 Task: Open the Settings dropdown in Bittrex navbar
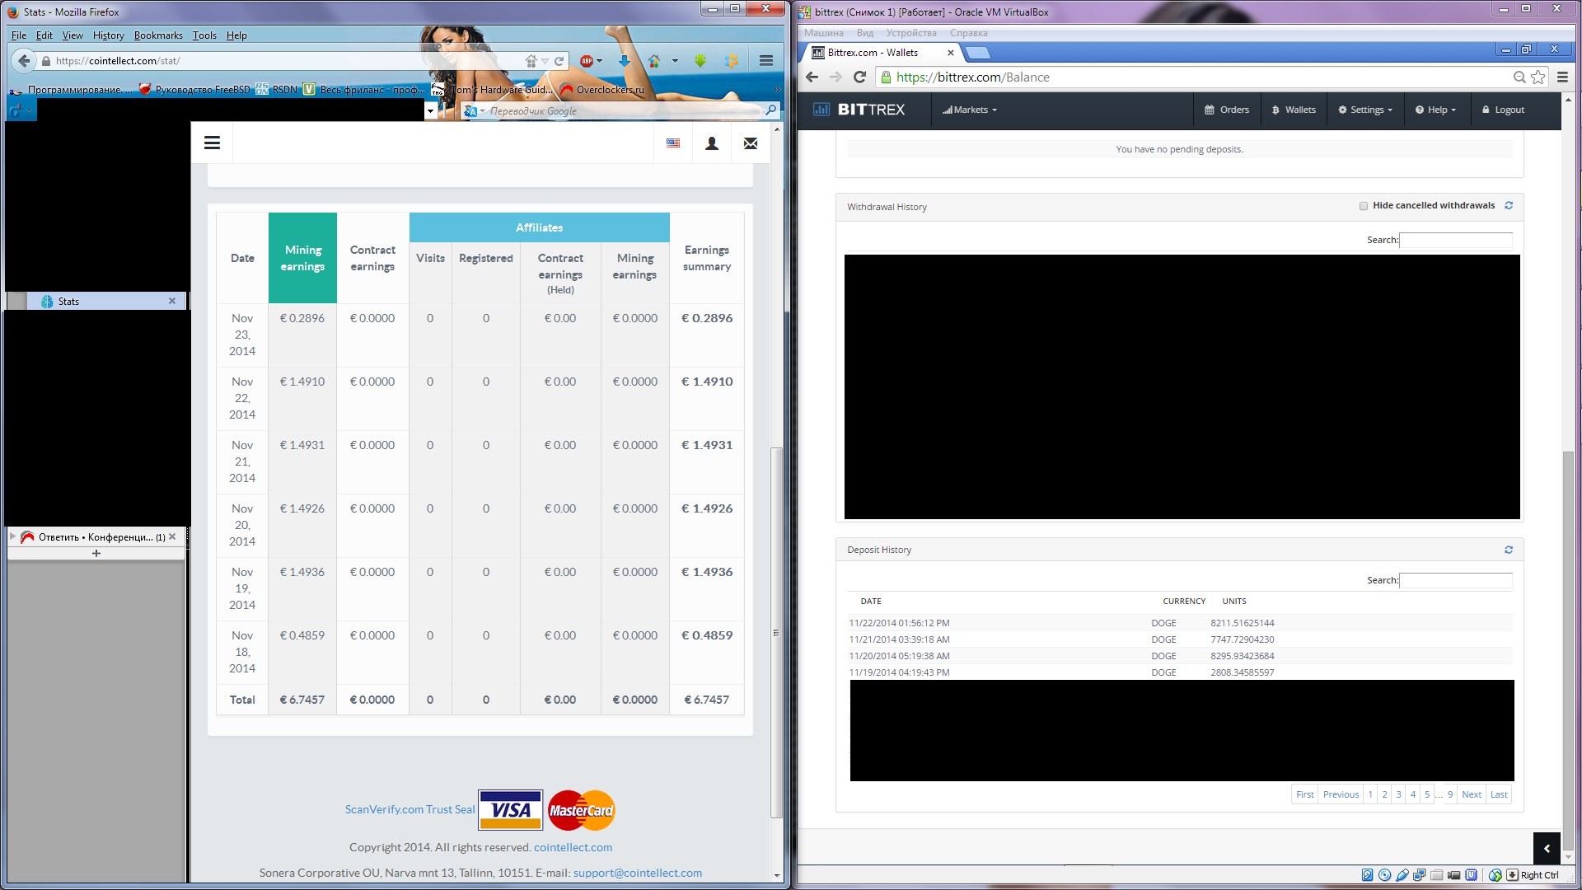coord(1365,110)
